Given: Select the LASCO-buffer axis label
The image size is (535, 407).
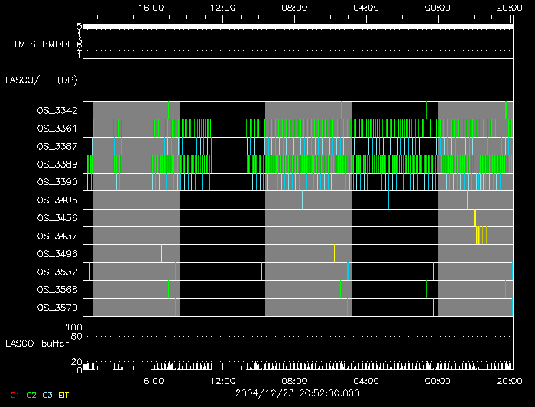Looking at the screenshot, I should click(x=37, y=344).
